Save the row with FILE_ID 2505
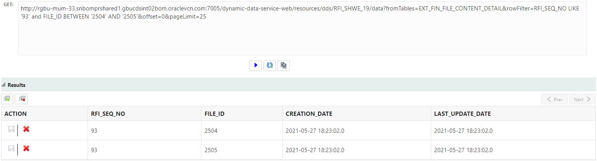 click(x=11, y=149)
